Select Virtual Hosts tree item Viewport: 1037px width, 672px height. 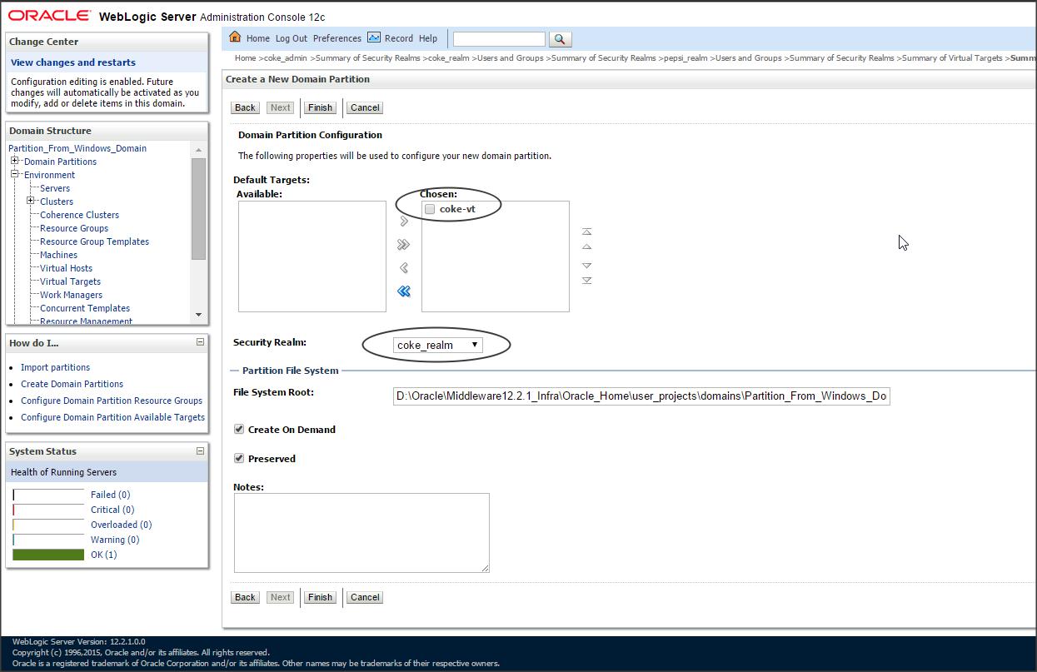pyautogui.click(x=66, y=268)
